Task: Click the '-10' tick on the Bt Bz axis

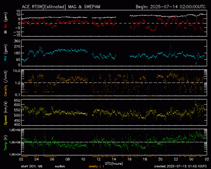Action: 17,32
